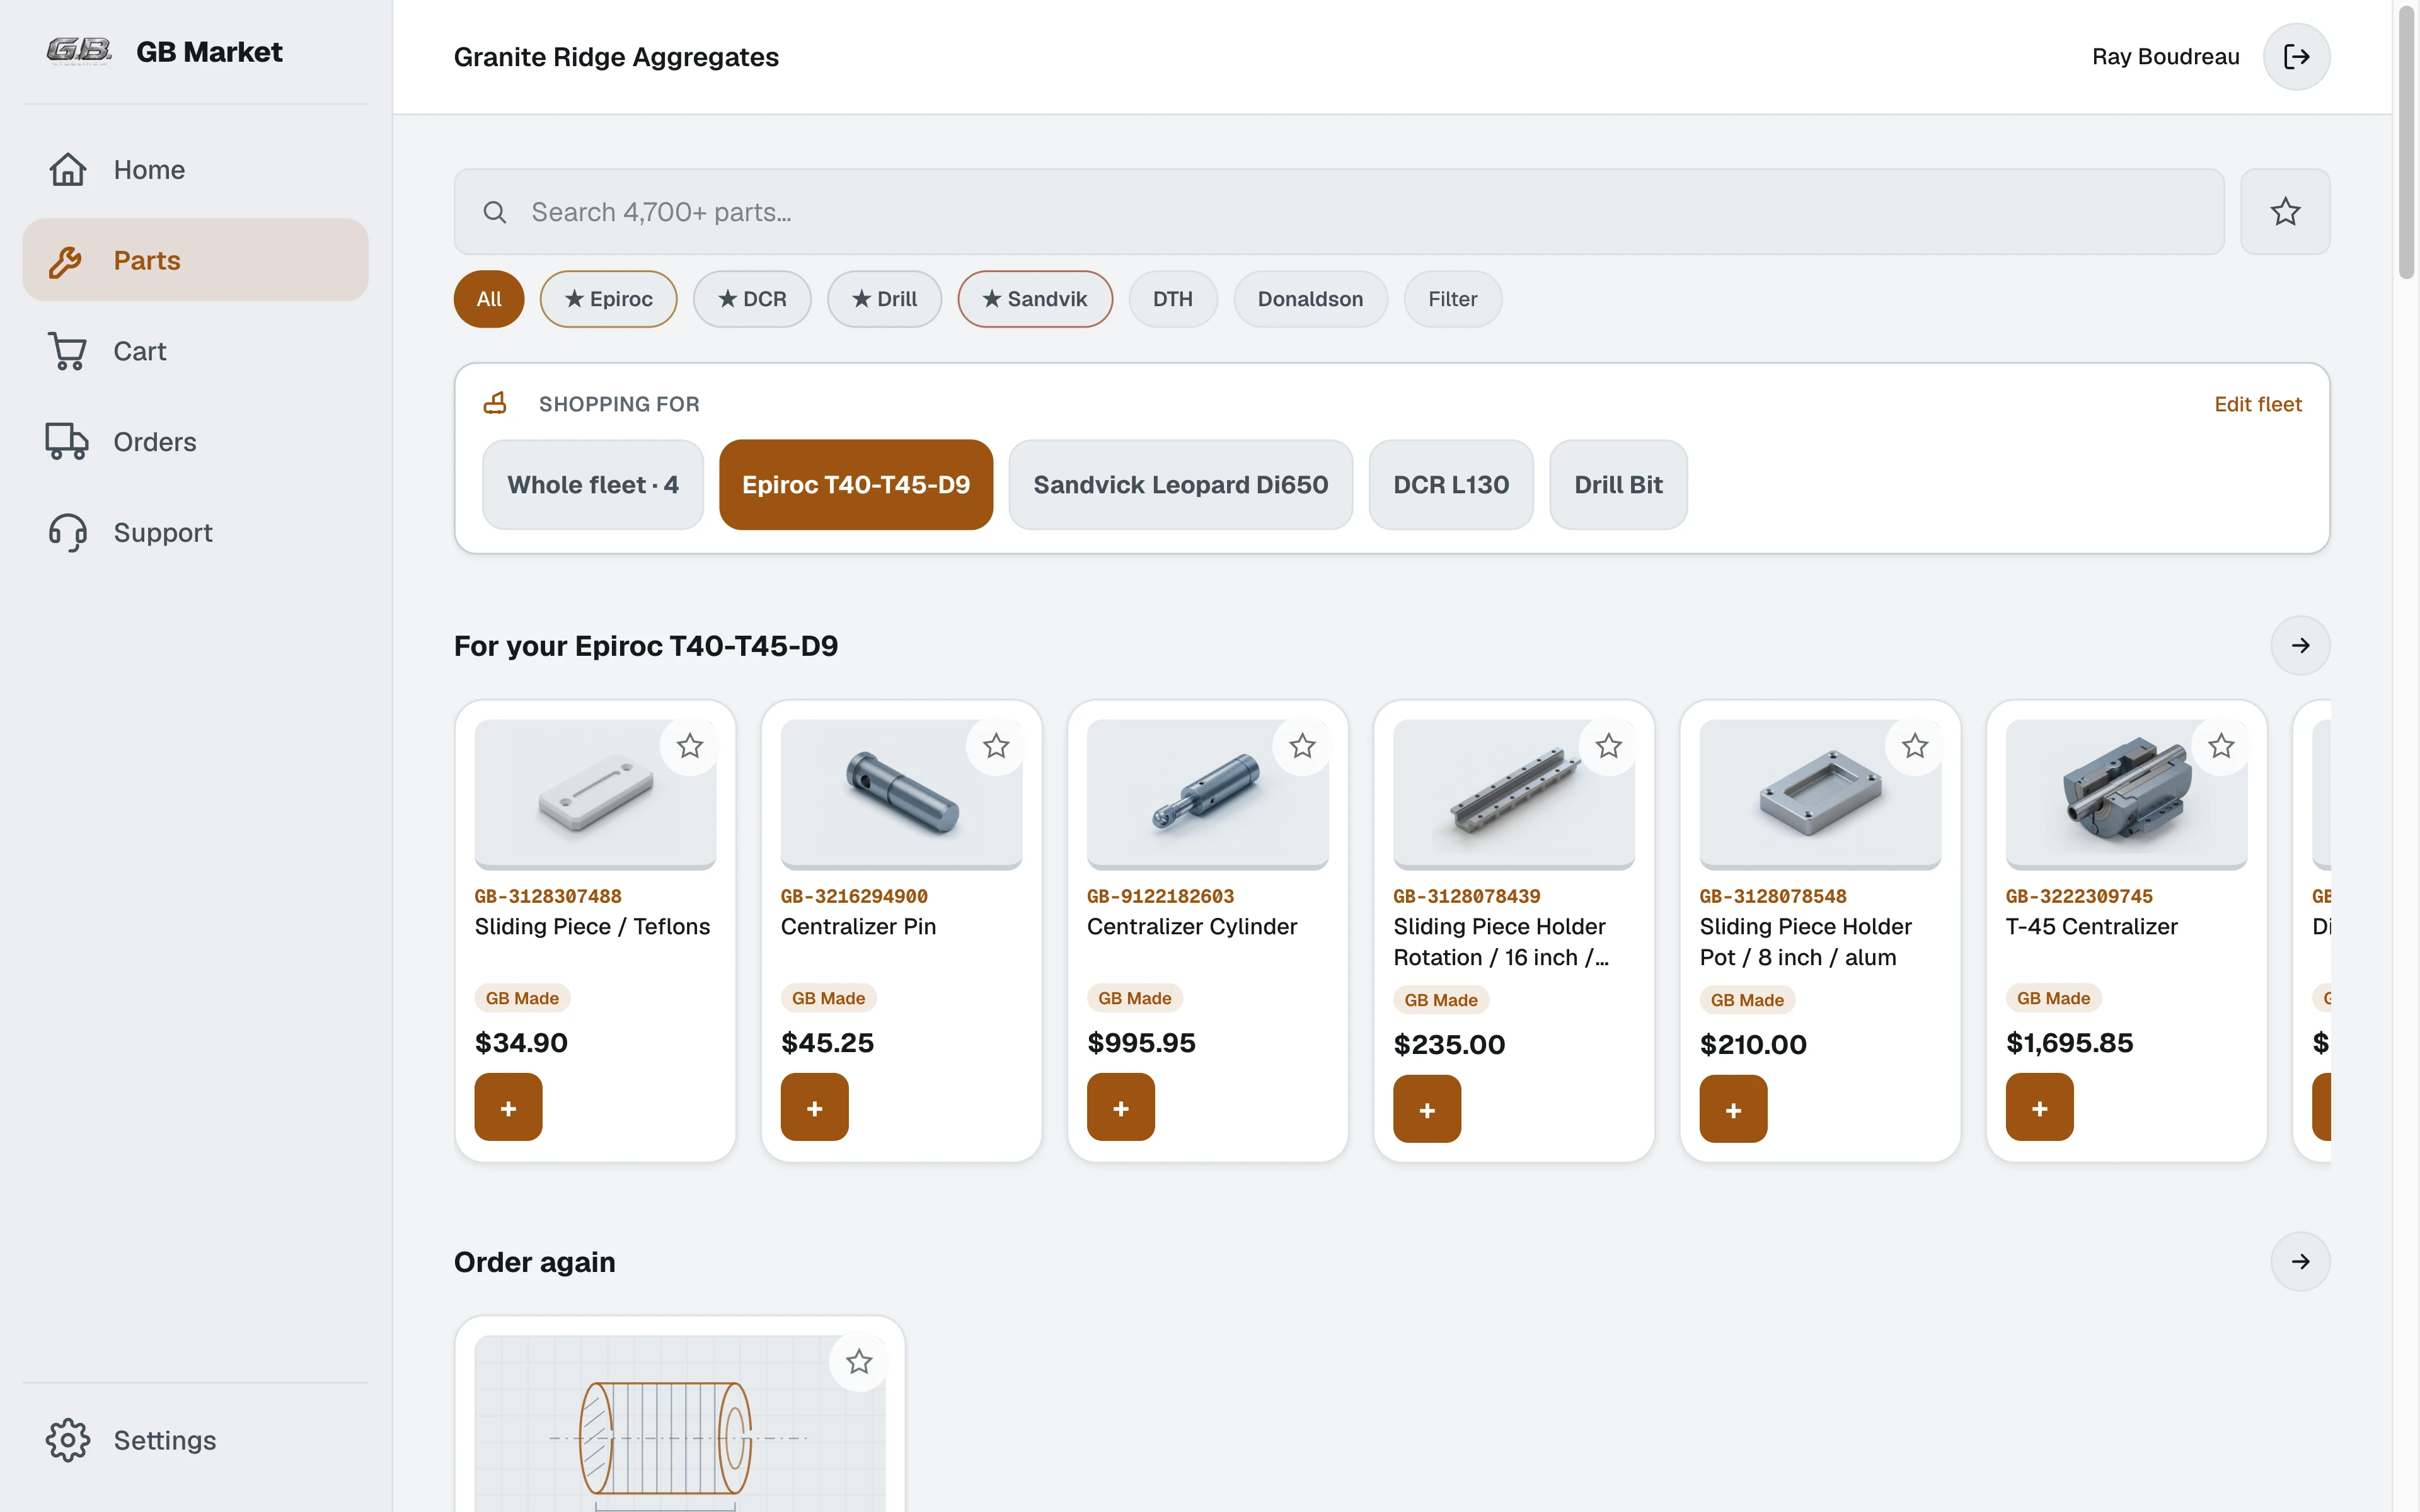Add Sliding Piece Holder Pot to cart
Viewport: 2420px width, 1512px height.
pos(1733,1109)
